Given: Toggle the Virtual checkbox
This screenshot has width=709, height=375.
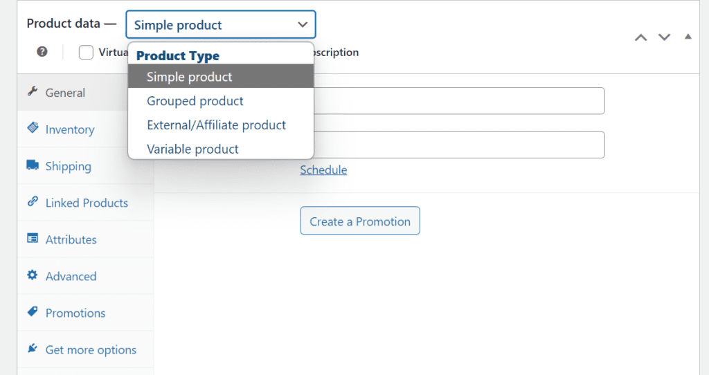Looking at the screenshot, I should tap(86, 53).
